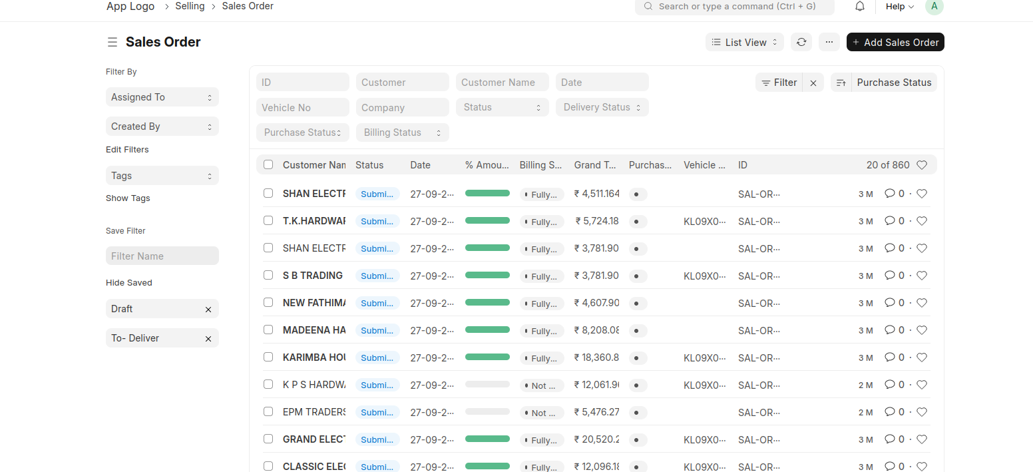Select the GRAND ELECT row checkbox

[268, 439]
